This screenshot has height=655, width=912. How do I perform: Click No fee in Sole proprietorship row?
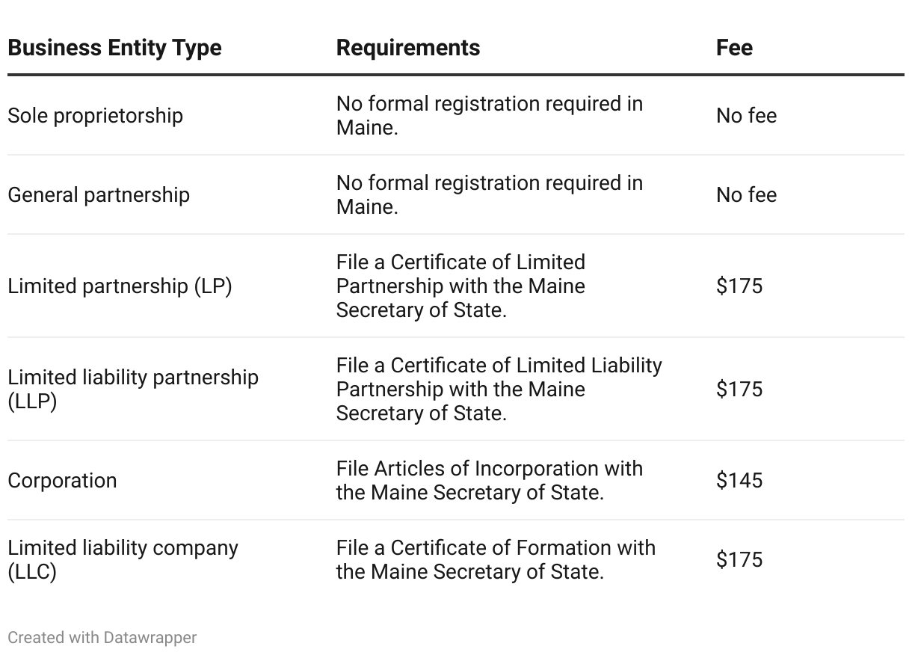746,116
